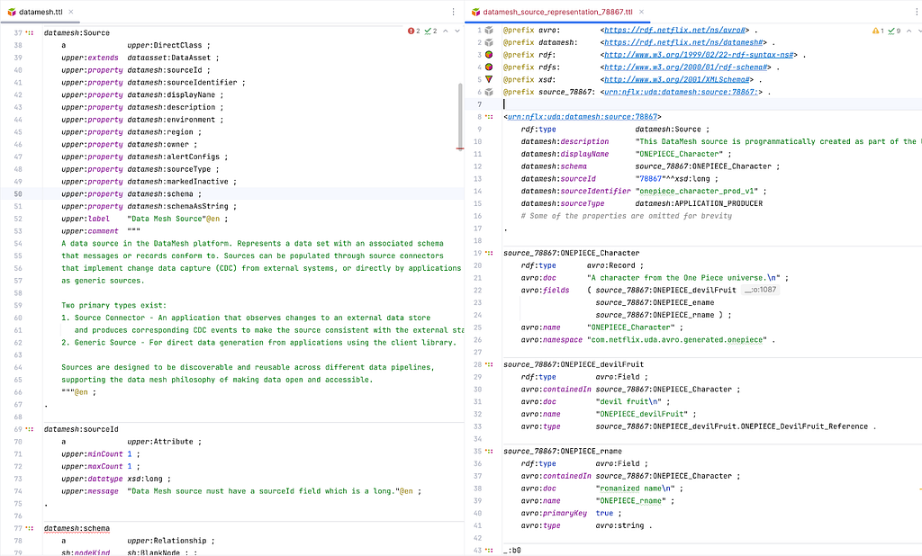Click 'upper:Attribute' on line 70

(x=160, y=442)
